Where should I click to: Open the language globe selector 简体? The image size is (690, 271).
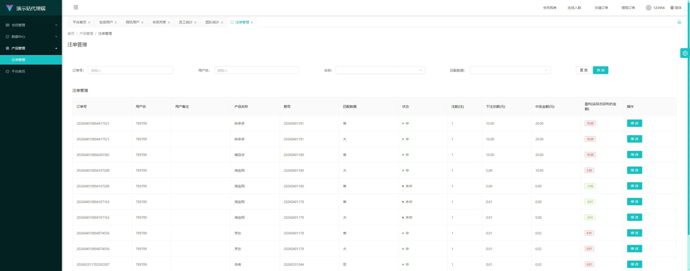676,8
